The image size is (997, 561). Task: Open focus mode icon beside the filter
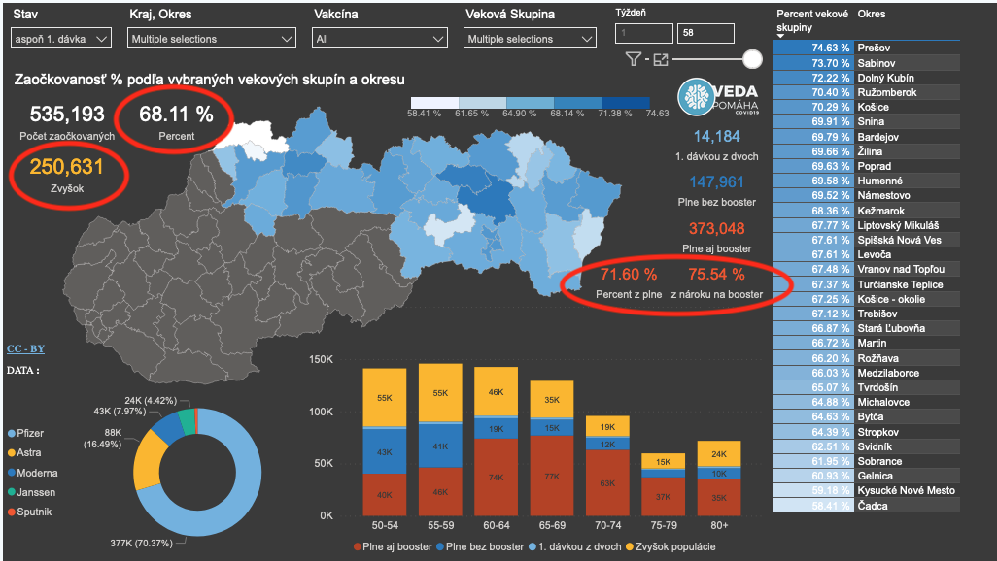tap(662, 60)
